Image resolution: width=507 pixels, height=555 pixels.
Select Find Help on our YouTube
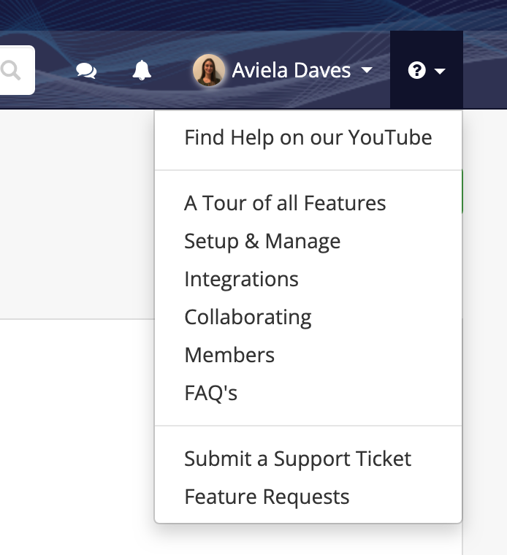(308, 137)
